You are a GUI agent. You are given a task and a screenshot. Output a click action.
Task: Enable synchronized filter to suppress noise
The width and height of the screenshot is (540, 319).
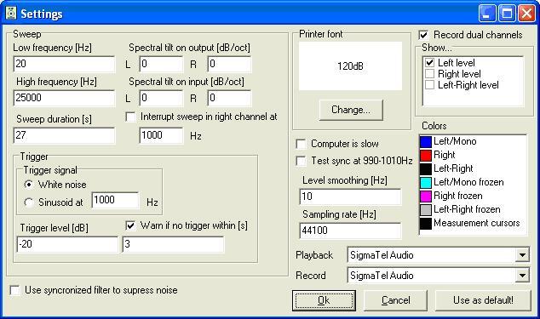[x=14, y=290]
